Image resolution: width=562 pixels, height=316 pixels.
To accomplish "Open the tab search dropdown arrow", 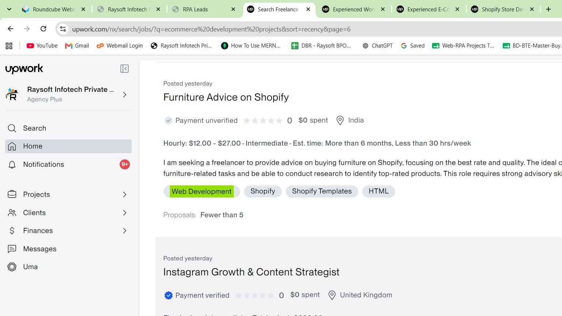I will (9, 9).
